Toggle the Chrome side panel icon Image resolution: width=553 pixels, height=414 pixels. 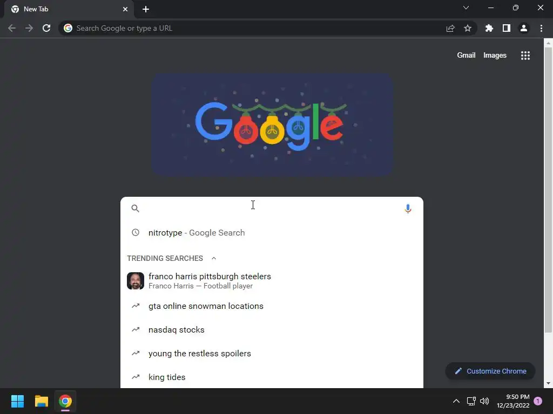(507, 28)
